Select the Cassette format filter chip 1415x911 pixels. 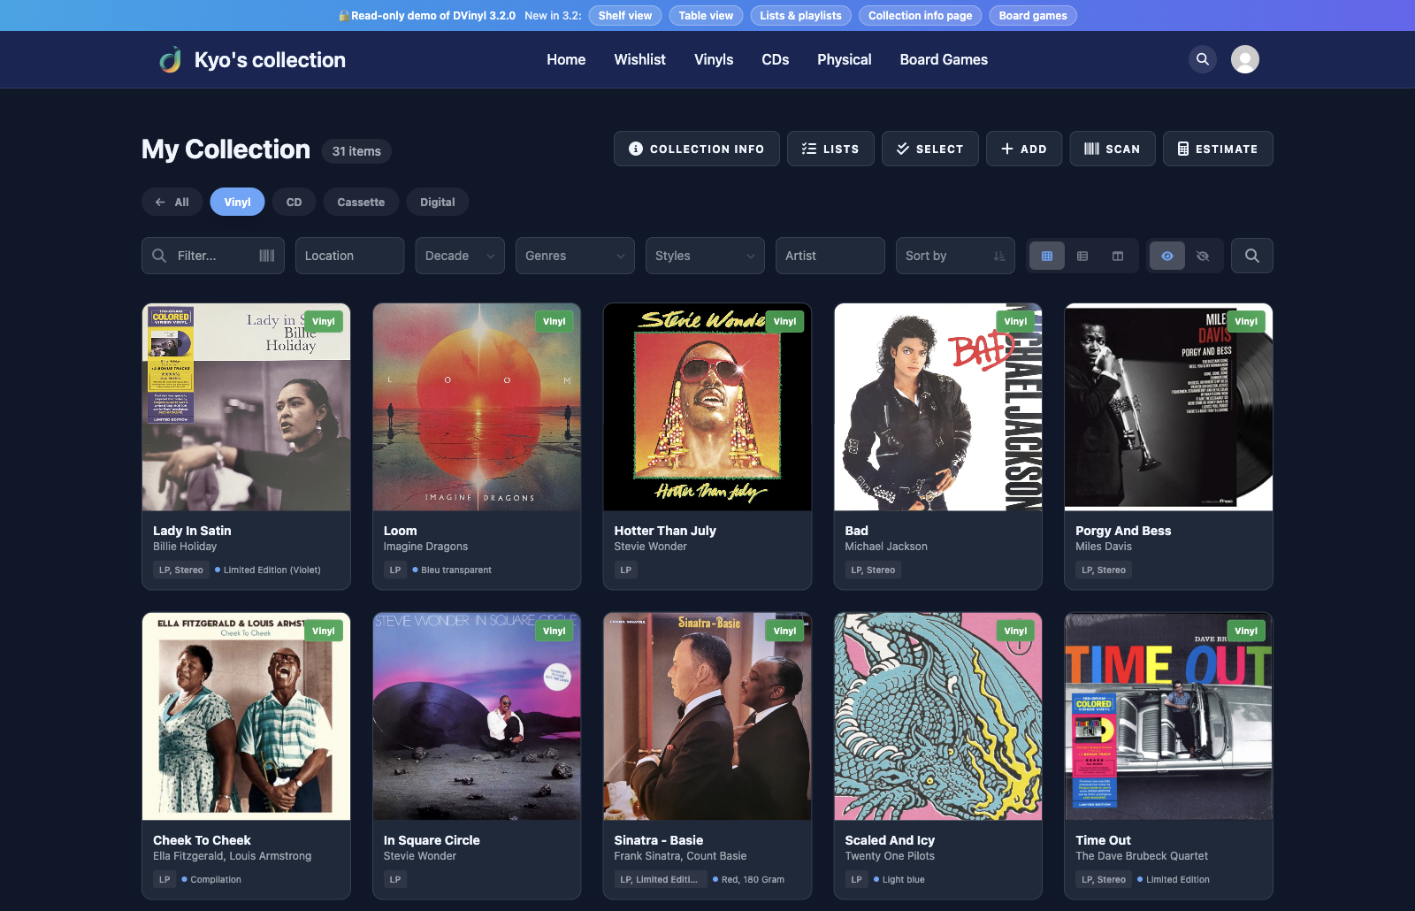coord(361,202)
